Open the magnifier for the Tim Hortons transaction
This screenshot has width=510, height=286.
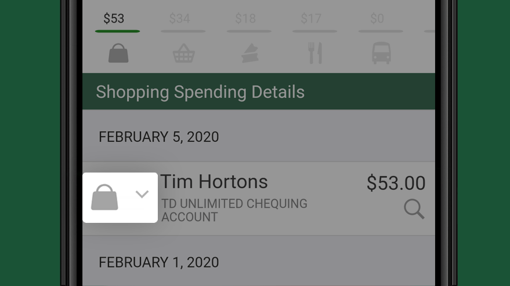pyautogui.click(x=414, y=209)
